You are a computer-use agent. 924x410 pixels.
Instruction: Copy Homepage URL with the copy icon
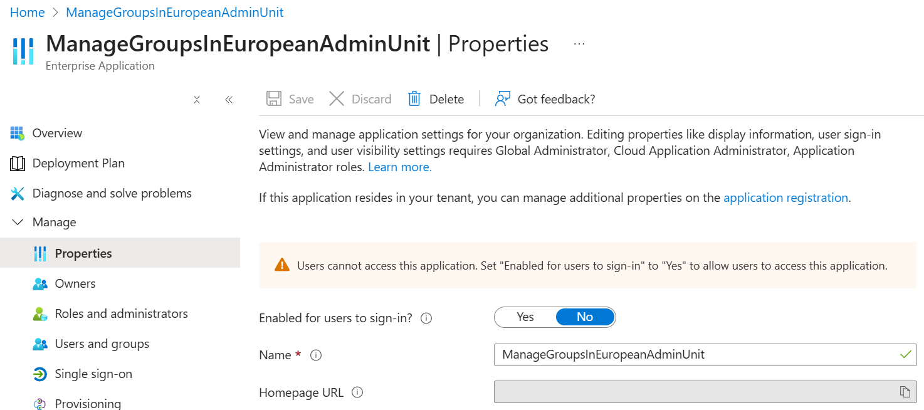point(905,392)
